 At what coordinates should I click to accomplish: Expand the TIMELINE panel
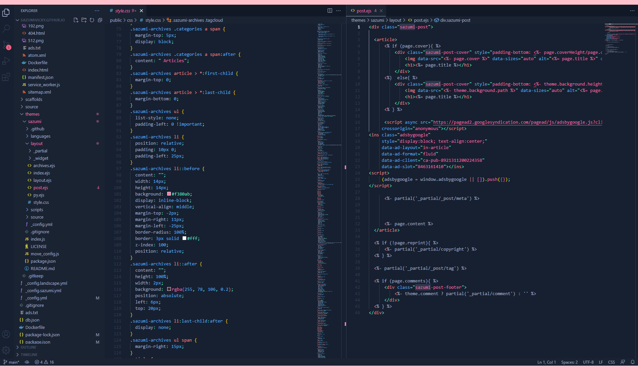(29, 355)
